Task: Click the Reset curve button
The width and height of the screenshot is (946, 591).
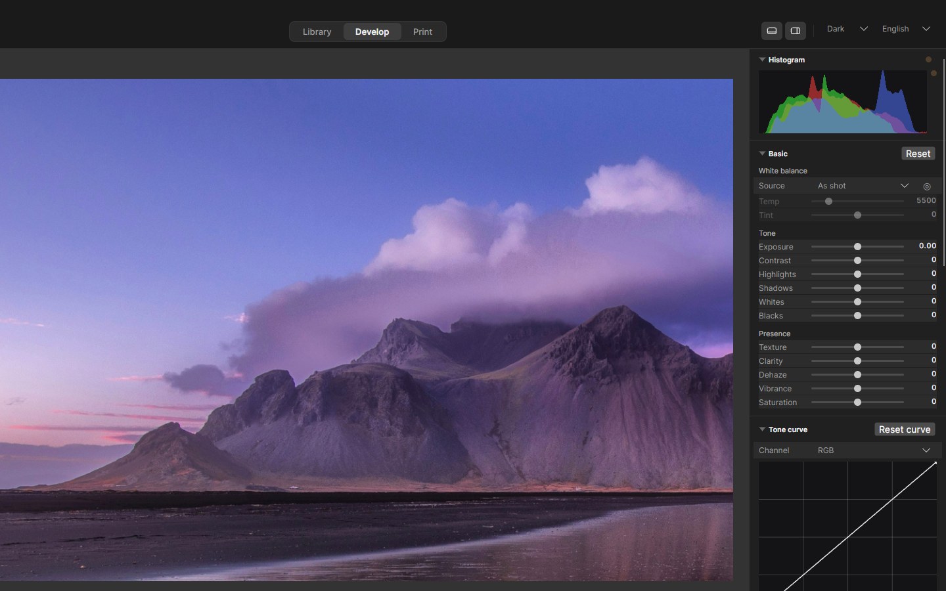Action: (905, 429)
